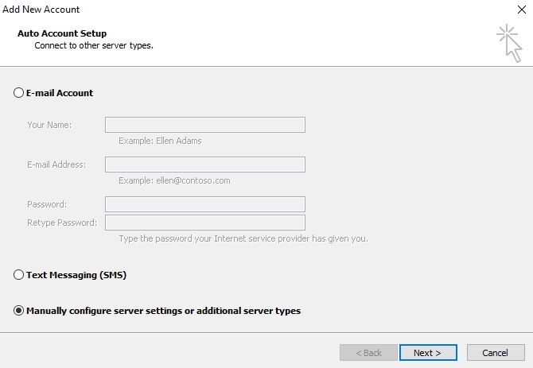Screen dimensions: 533x368
Task: Select the Retype Password field
Action: click(x=205, y=223)
